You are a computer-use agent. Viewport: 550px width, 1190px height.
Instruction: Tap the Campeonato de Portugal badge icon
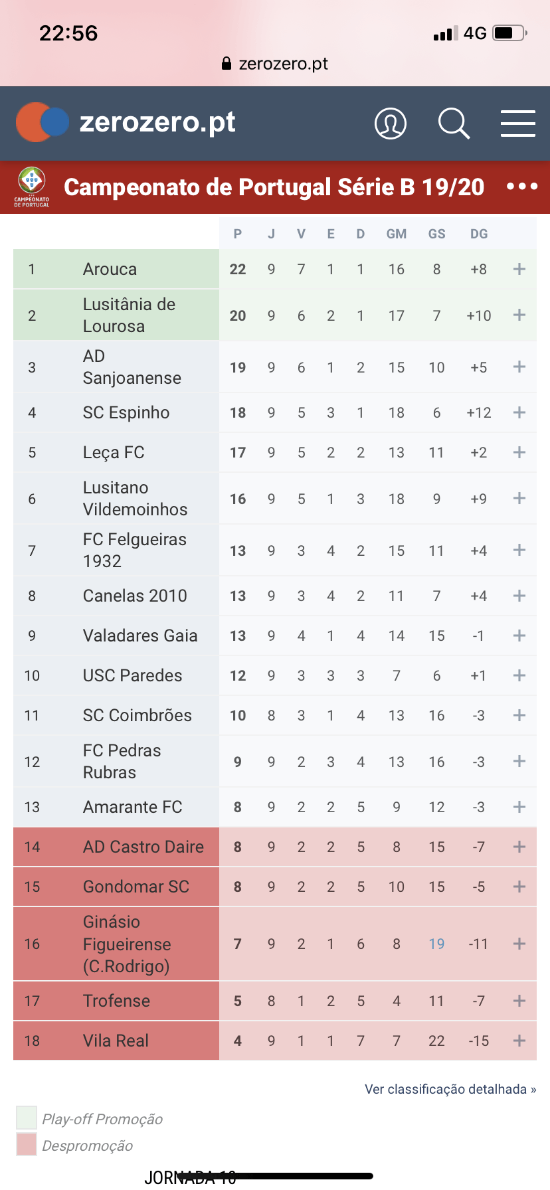pyautogui.click(x=32, y=187)
